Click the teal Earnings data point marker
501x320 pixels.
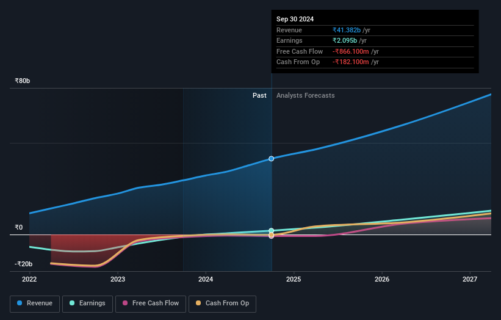coord(272,230)
